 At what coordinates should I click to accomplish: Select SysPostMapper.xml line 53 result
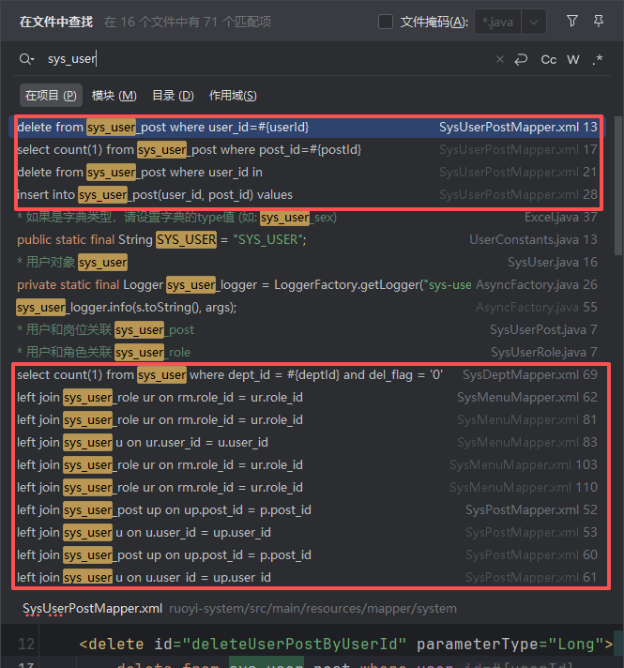click(307, 533)
